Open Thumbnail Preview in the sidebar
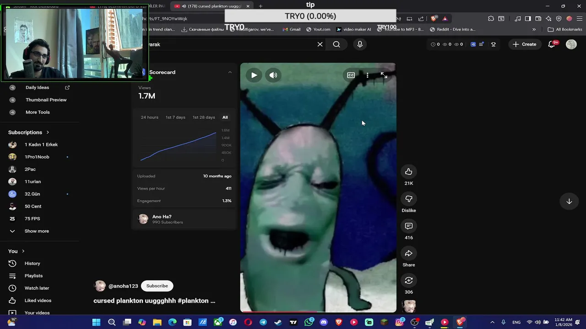The height and width of the screenshot is (329, 586). [x=39, y=100]
